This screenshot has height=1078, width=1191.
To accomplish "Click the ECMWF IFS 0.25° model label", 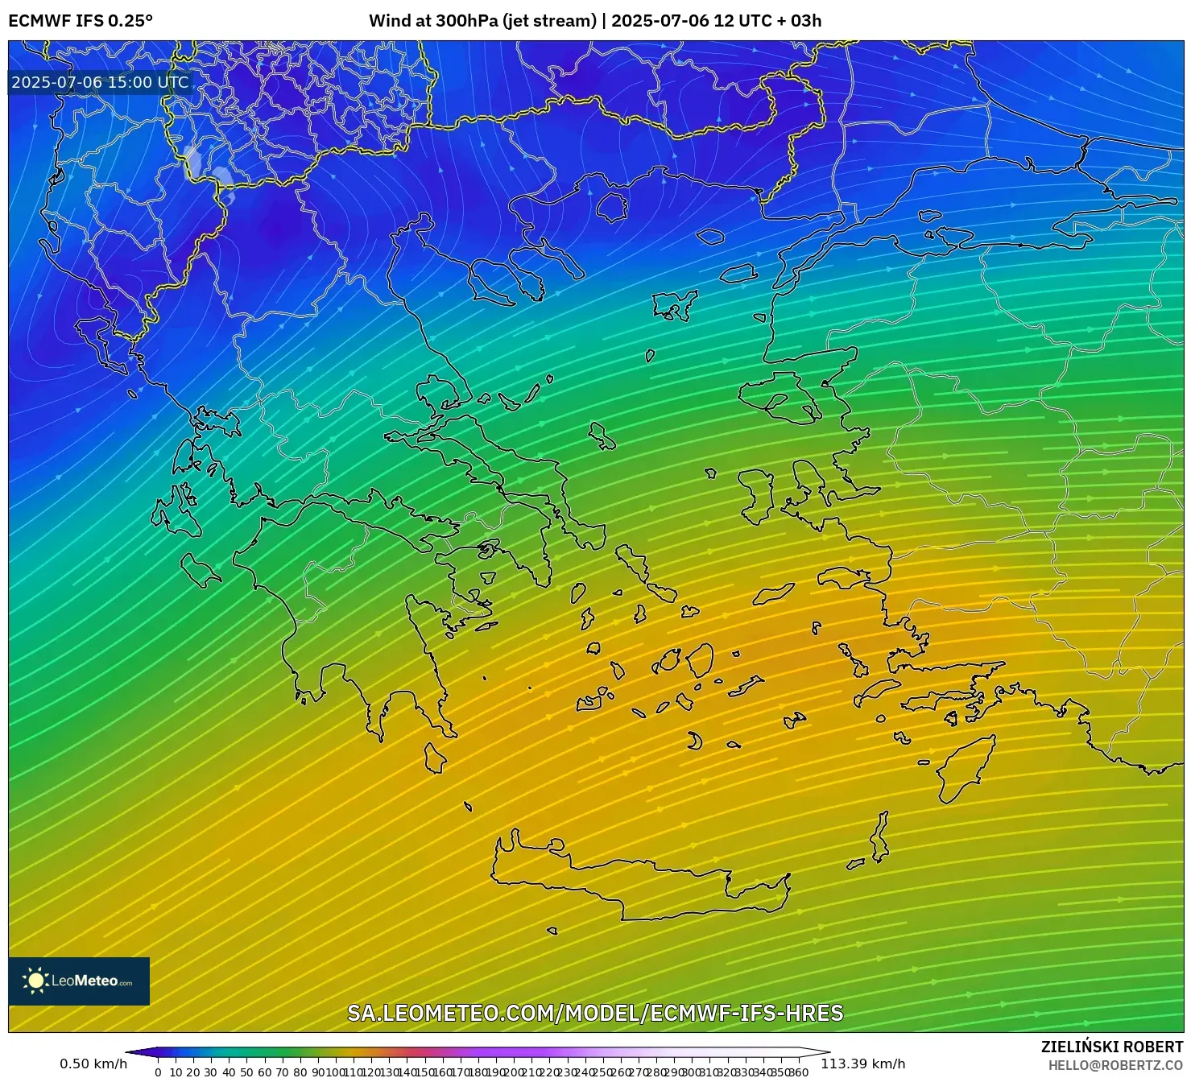I will click(x=81, y=21).
